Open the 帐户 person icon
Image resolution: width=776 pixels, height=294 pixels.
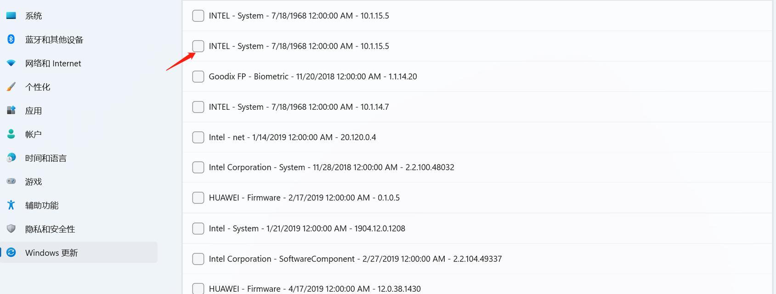pos(11,134)
